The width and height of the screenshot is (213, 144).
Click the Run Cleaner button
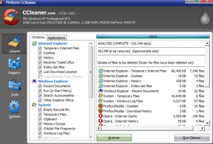(x=192, y=138)
